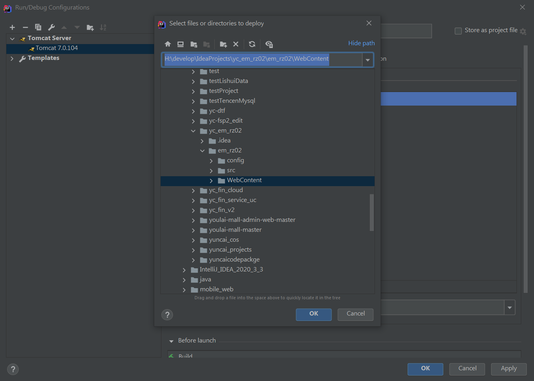This screenshot has height=381, width=534.
Task: Expand the Templates node
Action: click(x=12, y=58)
